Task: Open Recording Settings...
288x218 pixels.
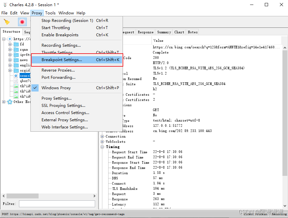Action: click(x=77, y=45)
